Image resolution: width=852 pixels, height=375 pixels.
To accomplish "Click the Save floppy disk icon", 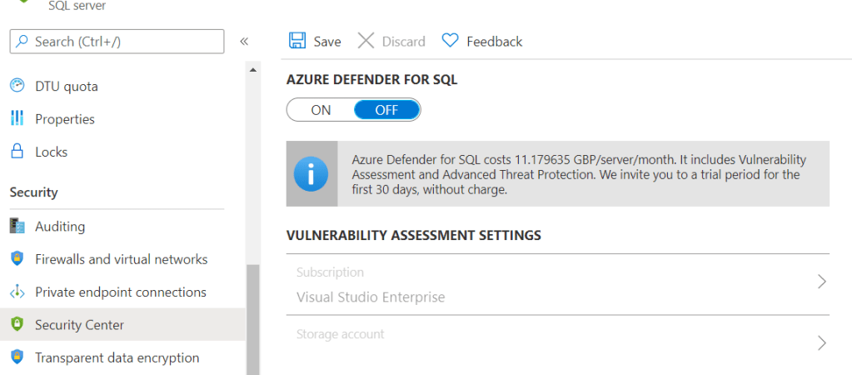I will (x=296, y=41).
